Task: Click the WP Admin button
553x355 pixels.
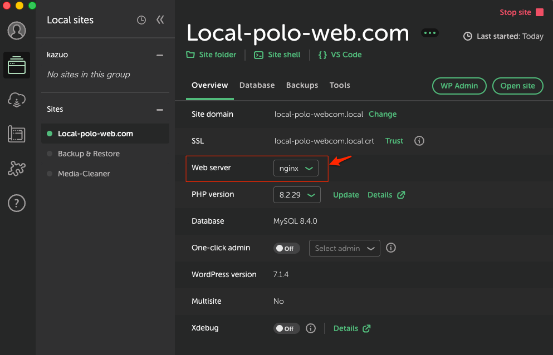Action: (x=459, y=86)
